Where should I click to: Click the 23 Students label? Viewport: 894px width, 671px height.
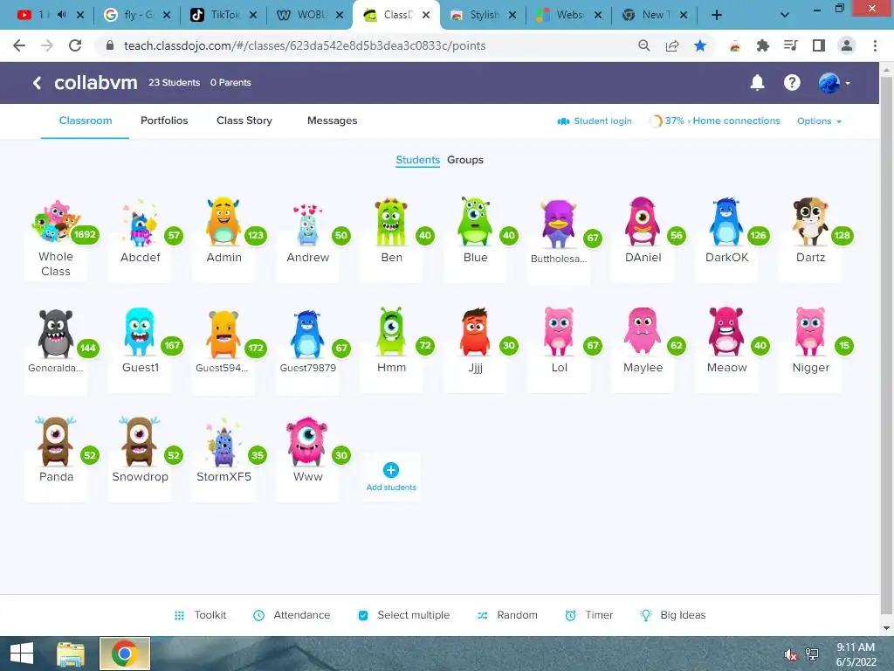[174, 82]
